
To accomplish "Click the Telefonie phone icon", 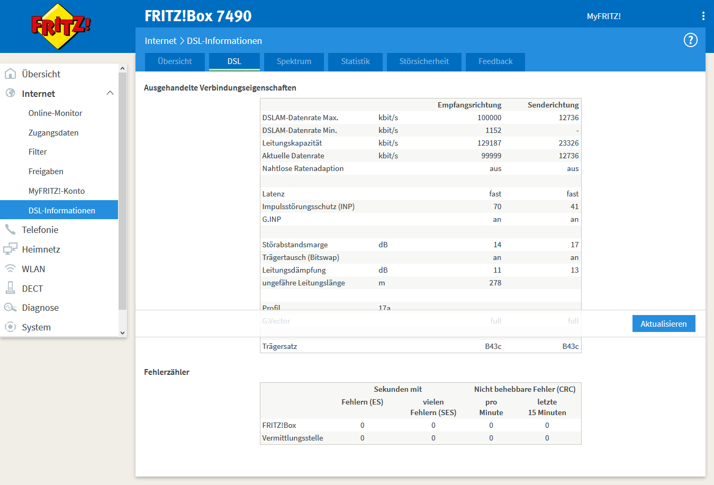I will pyautogui.click(x=10, y=229).
